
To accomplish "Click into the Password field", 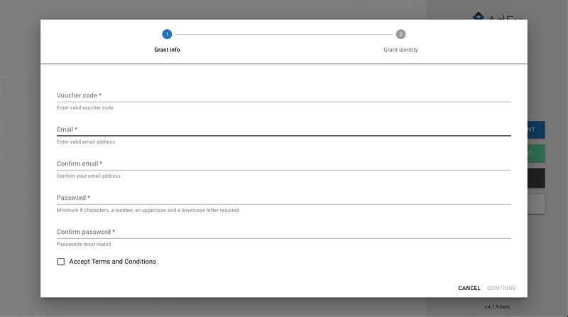I will (283, 198).
